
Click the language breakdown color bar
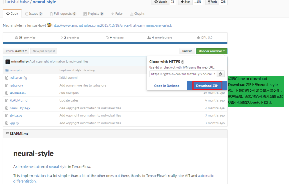tap(115, 43)
